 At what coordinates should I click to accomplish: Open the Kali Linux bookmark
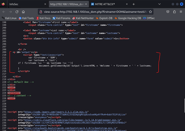(x=9, y=18)
